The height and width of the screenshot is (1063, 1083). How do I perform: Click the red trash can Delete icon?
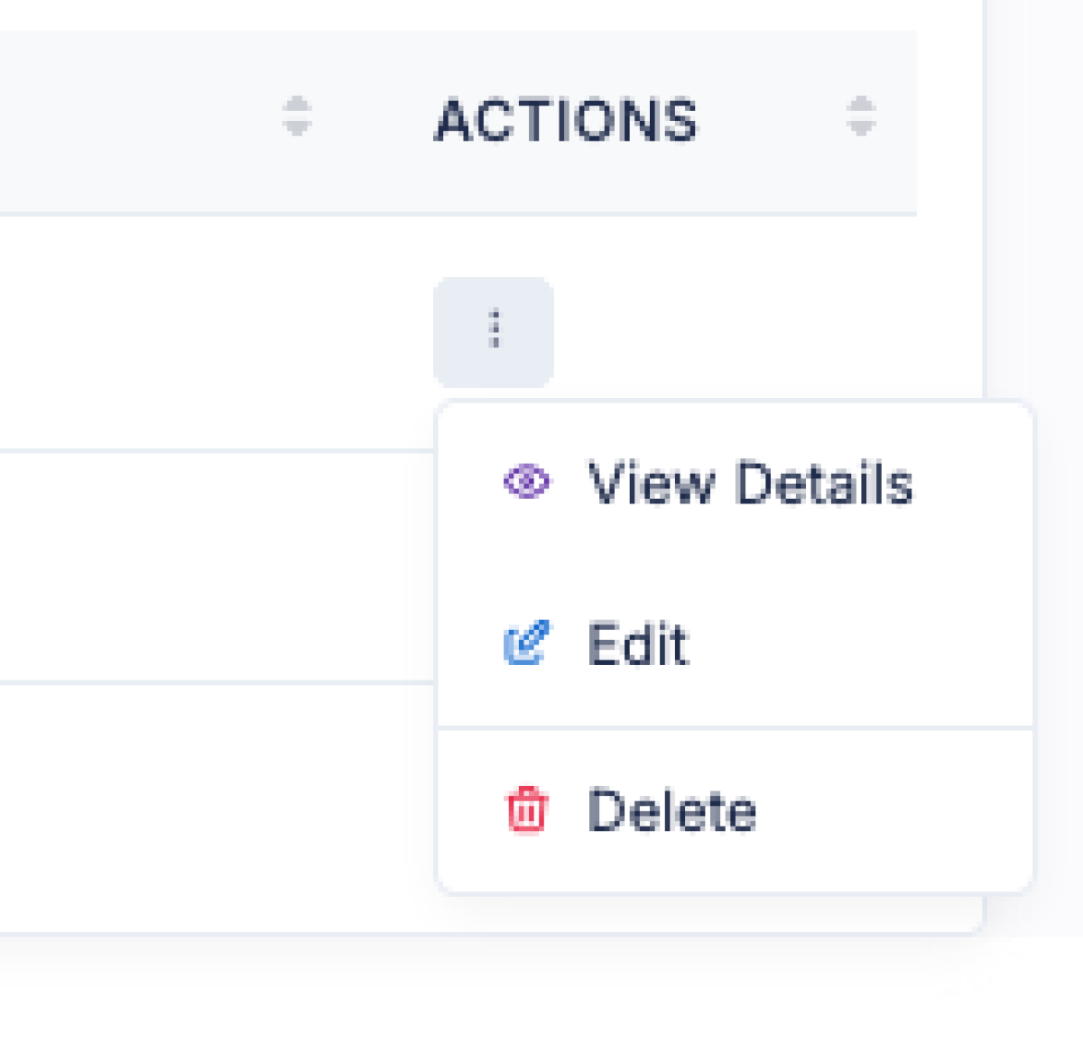tap(526, 809)
